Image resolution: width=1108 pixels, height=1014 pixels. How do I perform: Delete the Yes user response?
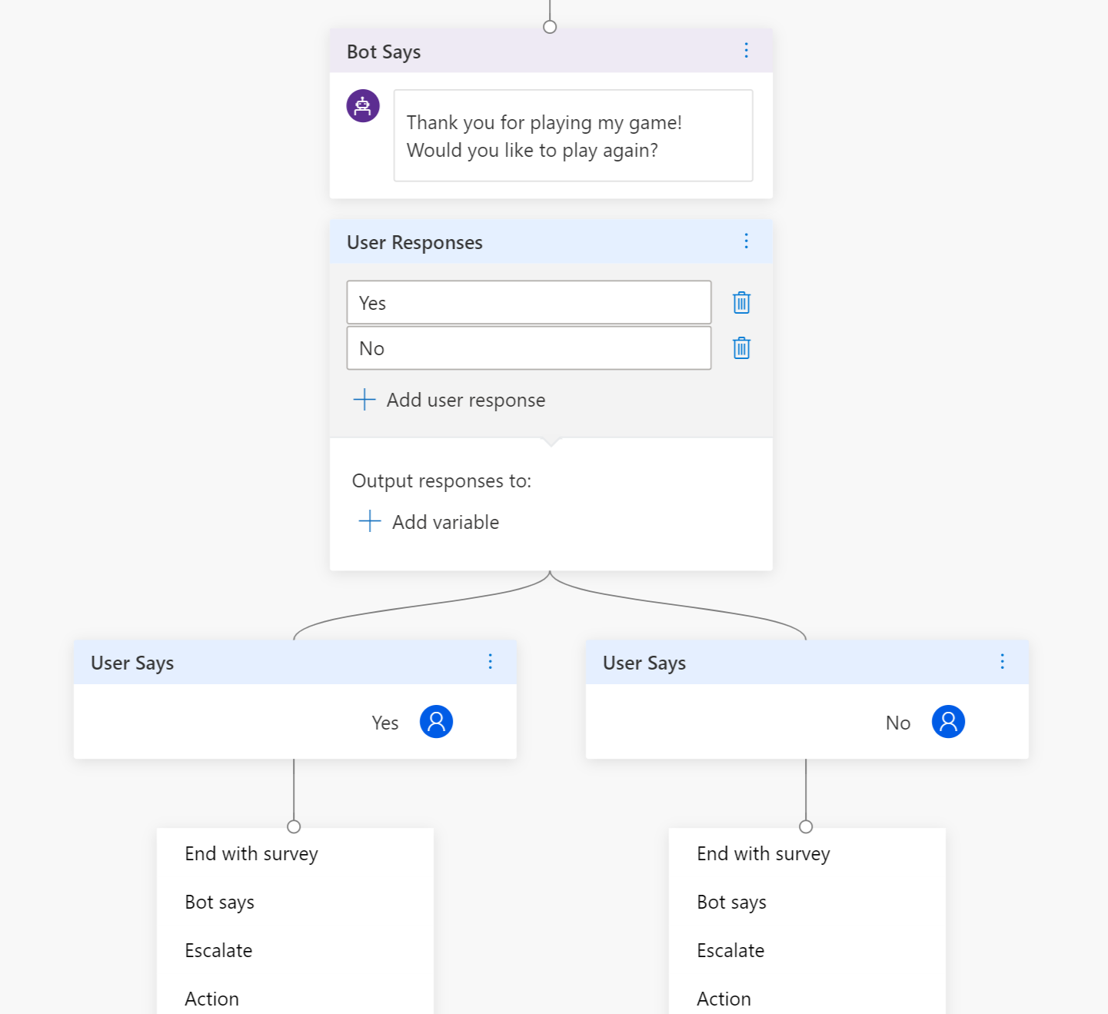click(x=741, y=303)
